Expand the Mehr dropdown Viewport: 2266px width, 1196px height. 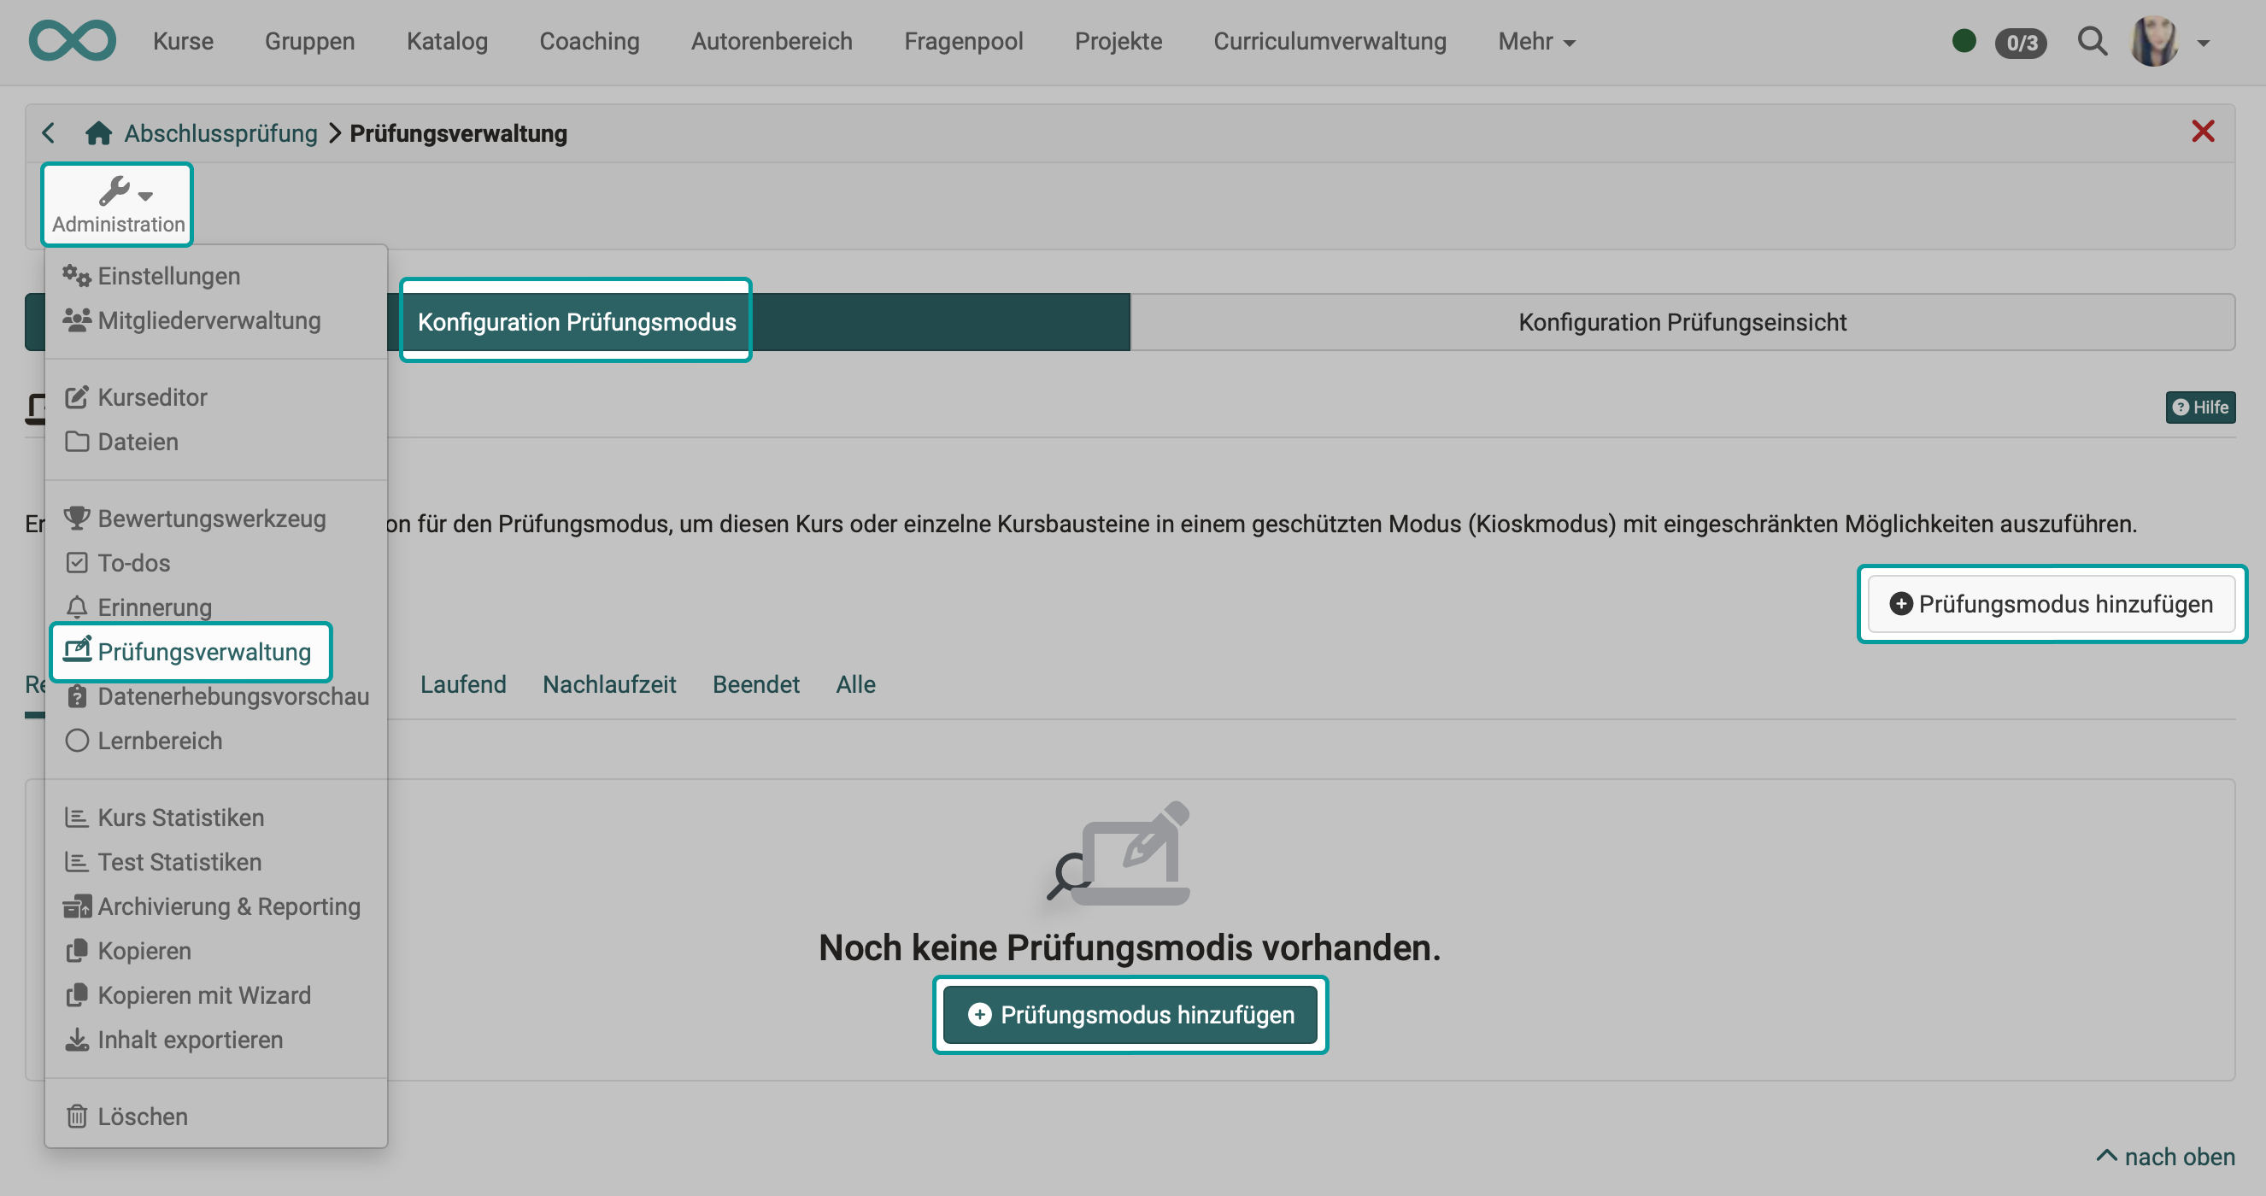coord(1536,41)
